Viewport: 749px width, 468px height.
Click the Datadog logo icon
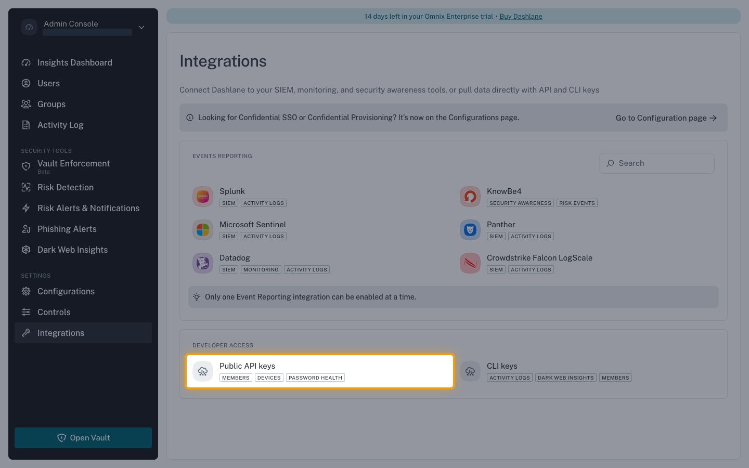203,263
